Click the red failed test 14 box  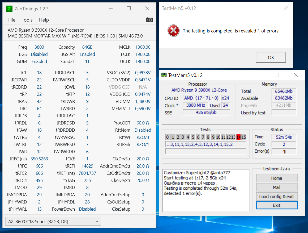pos(238,137)
